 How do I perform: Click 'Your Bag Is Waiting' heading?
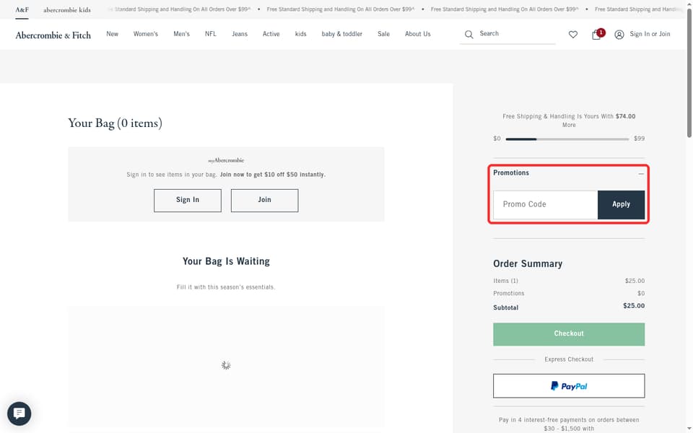pyautogui.click(x=226, y=261)
